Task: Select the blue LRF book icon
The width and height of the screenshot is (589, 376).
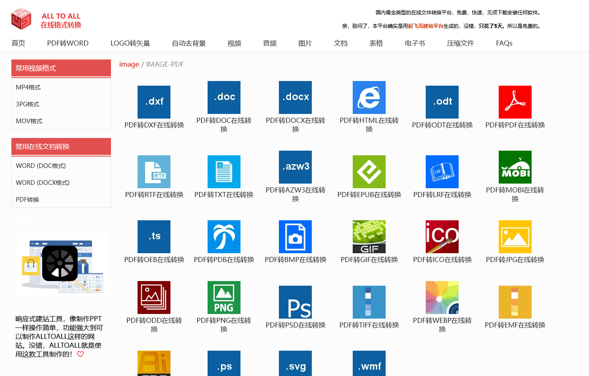Action: click(442, 171)
